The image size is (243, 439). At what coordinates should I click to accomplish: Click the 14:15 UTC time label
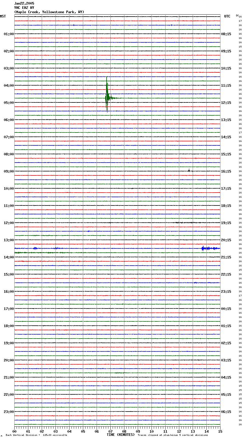coord(226,137)
